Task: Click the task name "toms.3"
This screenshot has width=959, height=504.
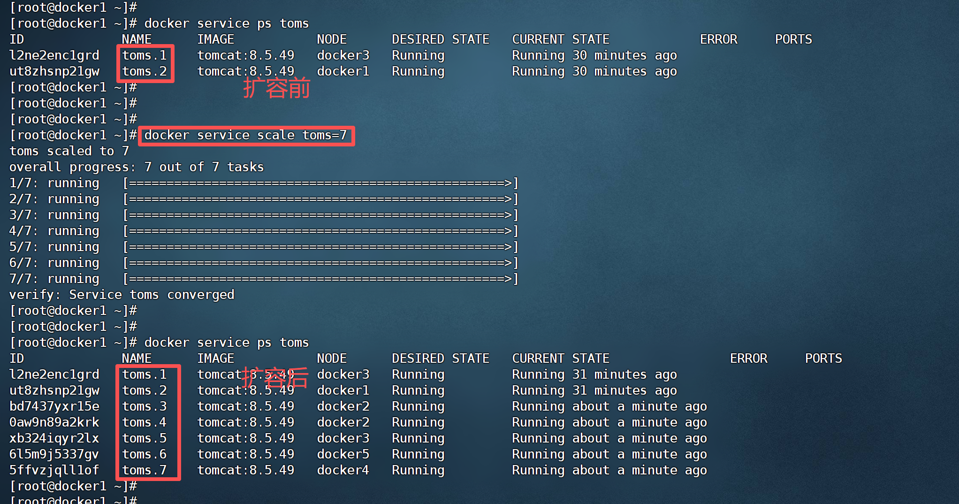Action: [145, 406]
